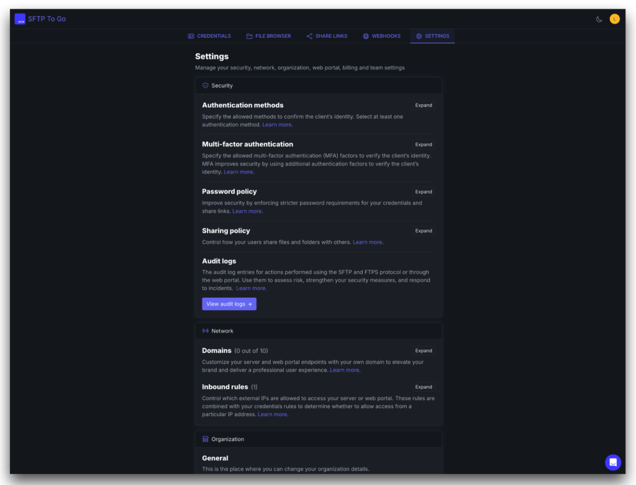This screenshot has height=485, width=636.
Task: Expand the Sharing policy section
Action: click(x=424, y=231)
